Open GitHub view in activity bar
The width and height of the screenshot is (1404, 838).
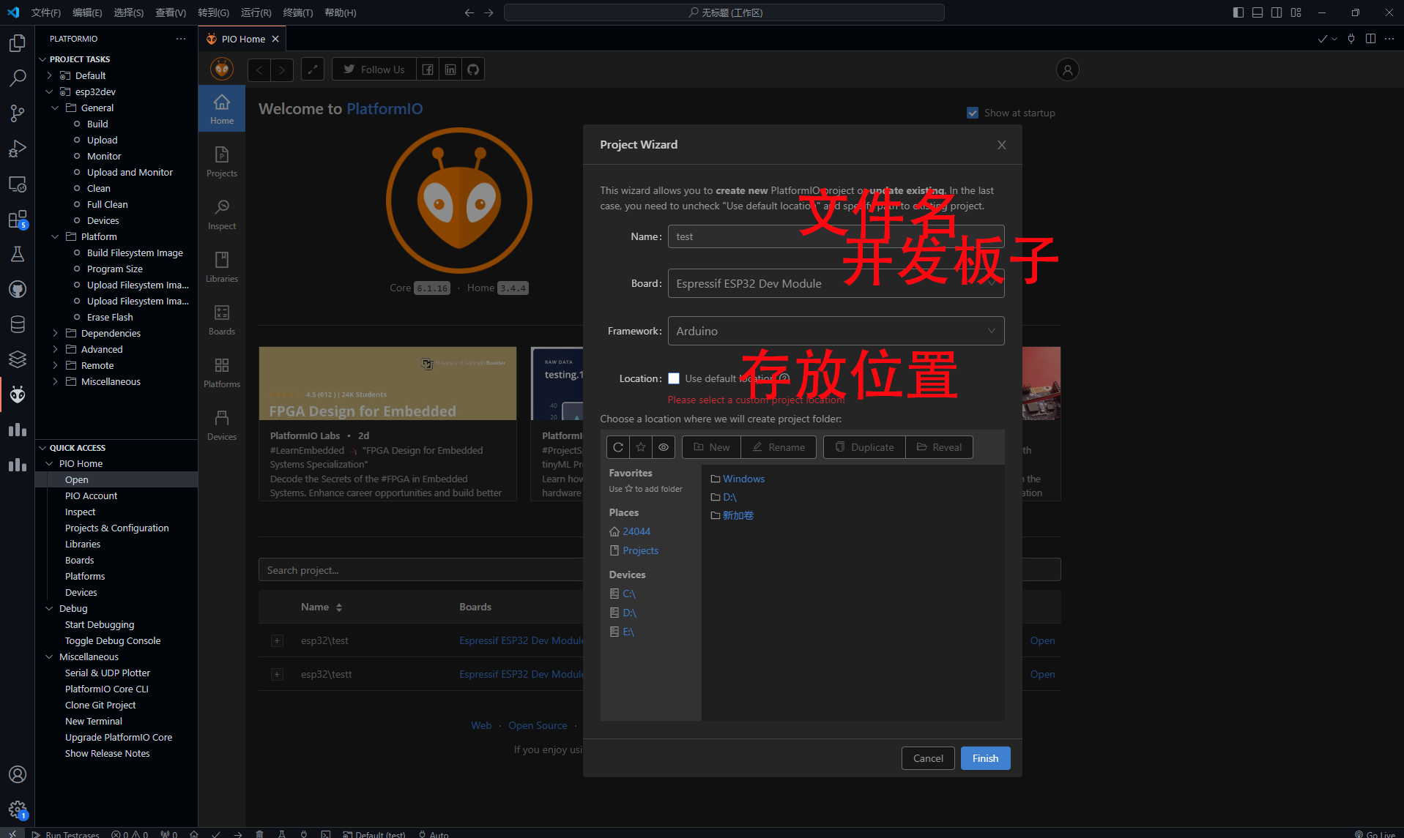click(18, 289)
